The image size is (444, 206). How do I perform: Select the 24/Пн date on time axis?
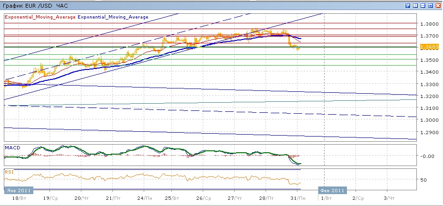145,198
